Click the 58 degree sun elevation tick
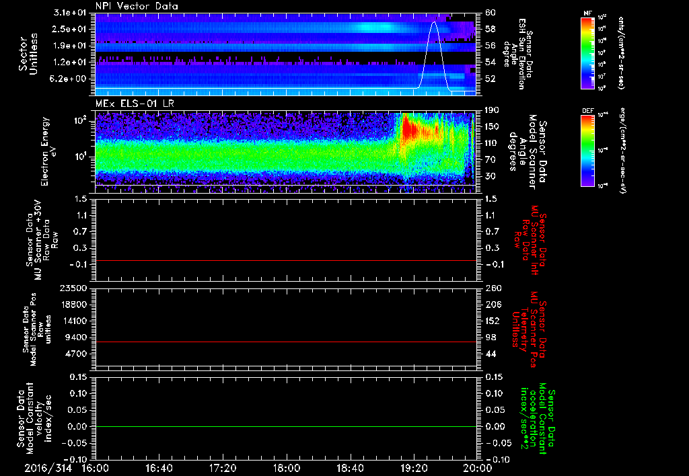The image size is (689, 476). tap(491, 29)
